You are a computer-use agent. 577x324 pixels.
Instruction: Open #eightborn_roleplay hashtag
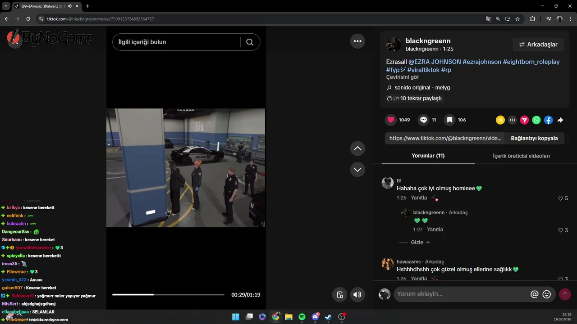pyautogui.click(x=531, y=62)
